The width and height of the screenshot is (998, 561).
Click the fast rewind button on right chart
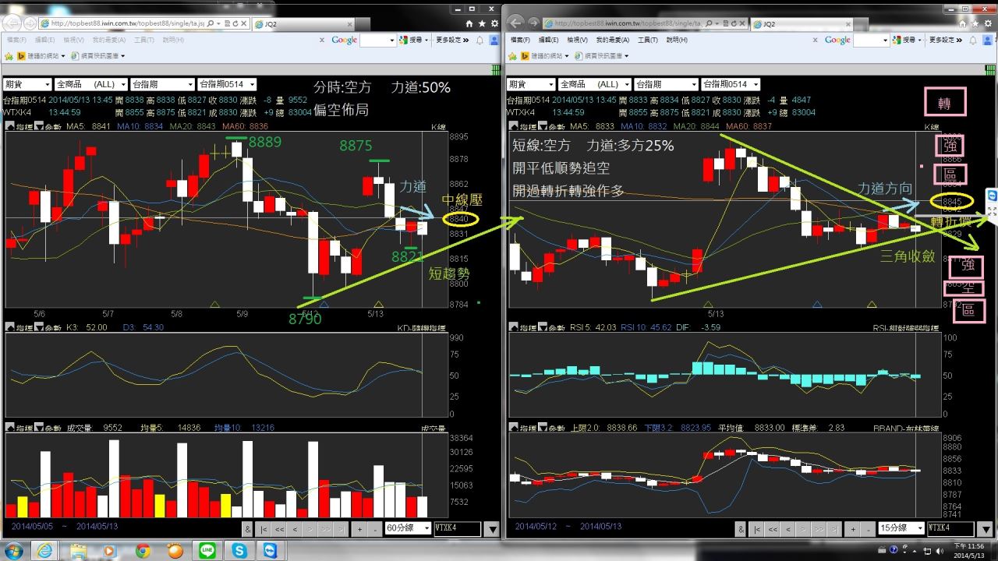click(x=773, y=528)
